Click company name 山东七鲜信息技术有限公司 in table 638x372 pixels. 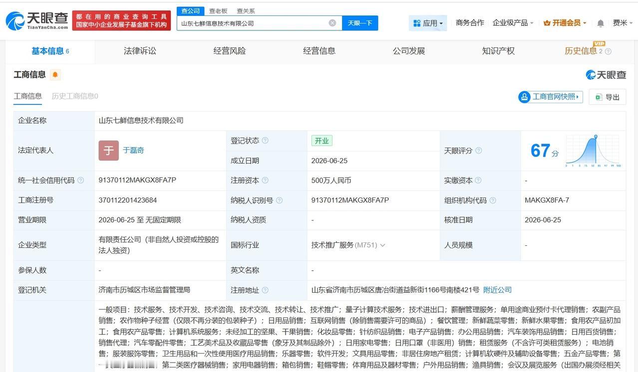(141, 121)
